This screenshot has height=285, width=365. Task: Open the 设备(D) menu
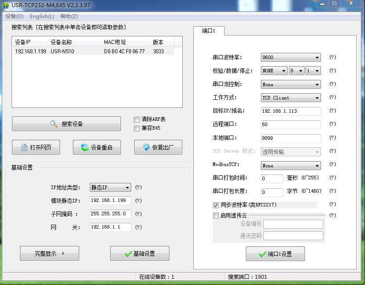(14, 16)
